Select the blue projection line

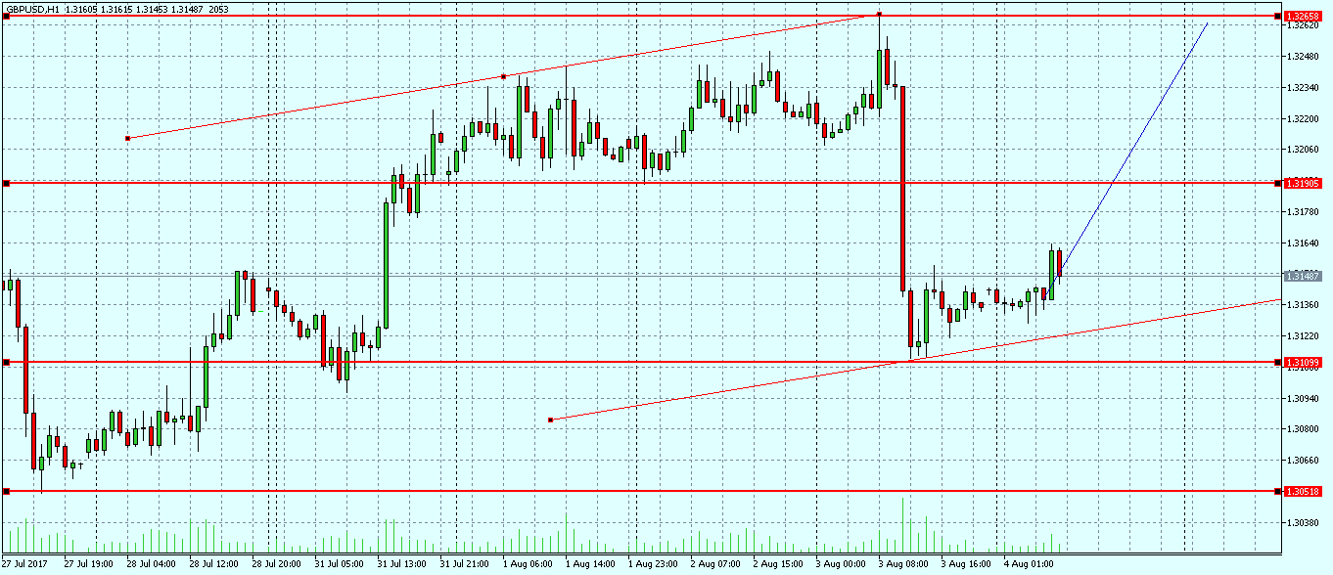coord(1135,147)
